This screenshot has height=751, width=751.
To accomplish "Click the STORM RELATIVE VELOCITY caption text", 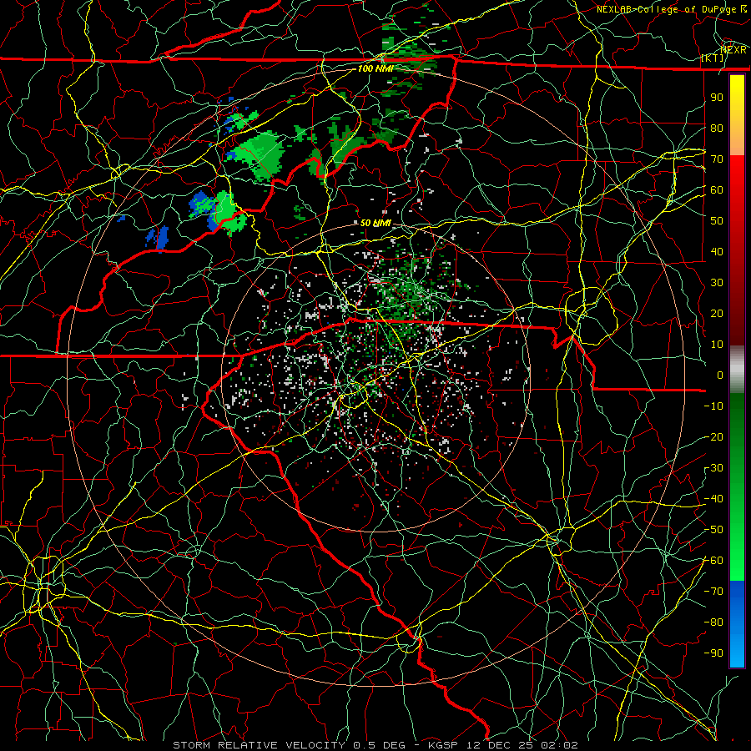I will 261,745.
